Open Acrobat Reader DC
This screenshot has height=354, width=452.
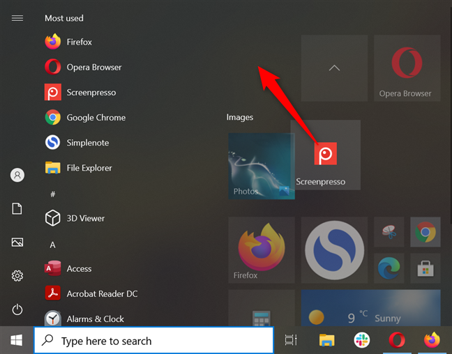click(x=92, y=293)
